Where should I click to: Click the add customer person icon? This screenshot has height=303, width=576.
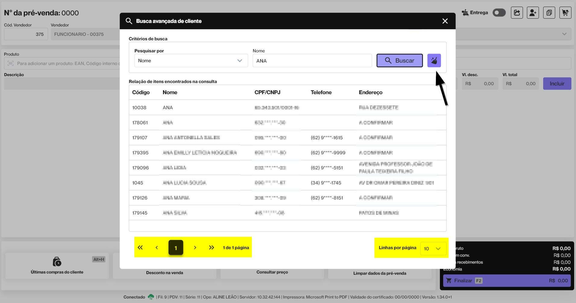(x=533, y=13)
